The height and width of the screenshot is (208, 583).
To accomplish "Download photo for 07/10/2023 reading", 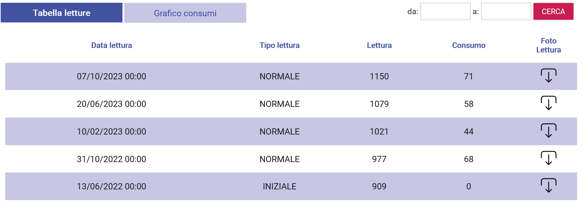I will pos(549,76).
